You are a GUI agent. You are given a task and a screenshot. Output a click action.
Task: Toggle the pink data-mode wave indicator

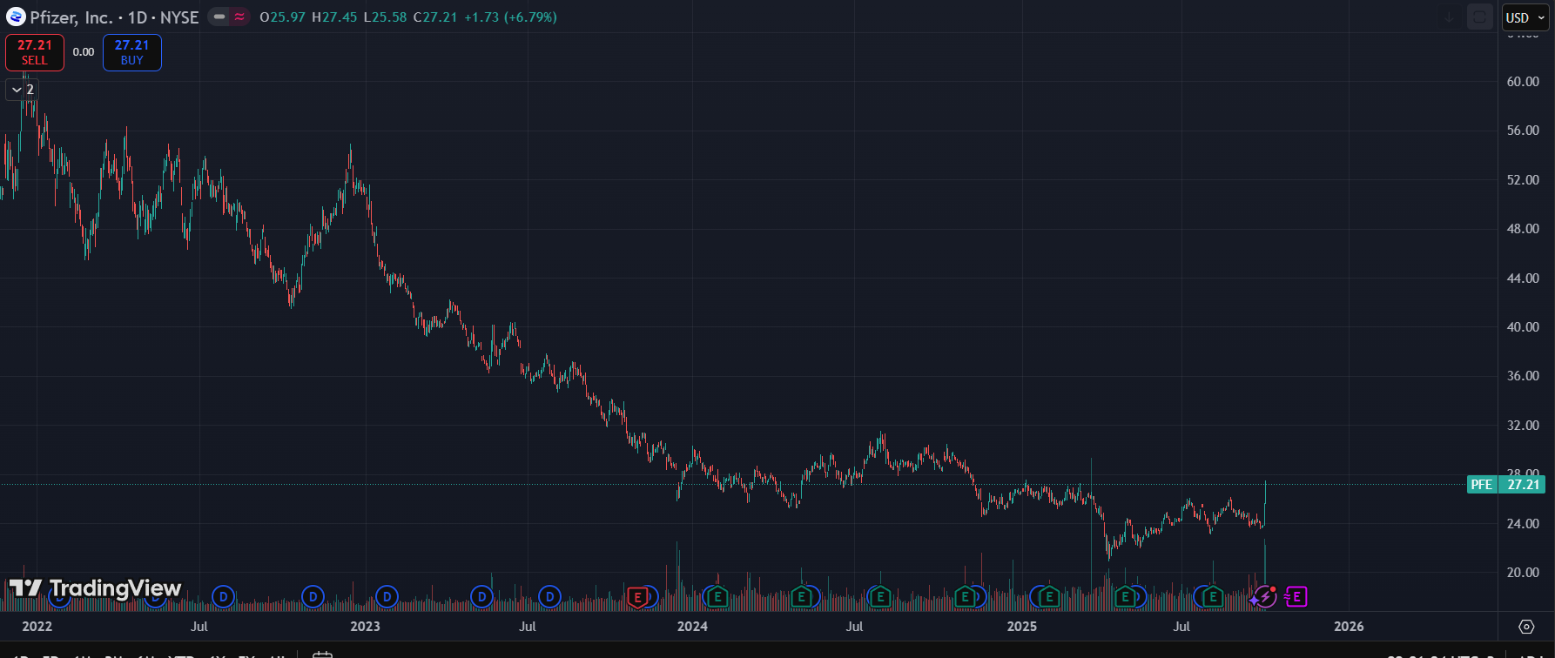click(239, 17)
